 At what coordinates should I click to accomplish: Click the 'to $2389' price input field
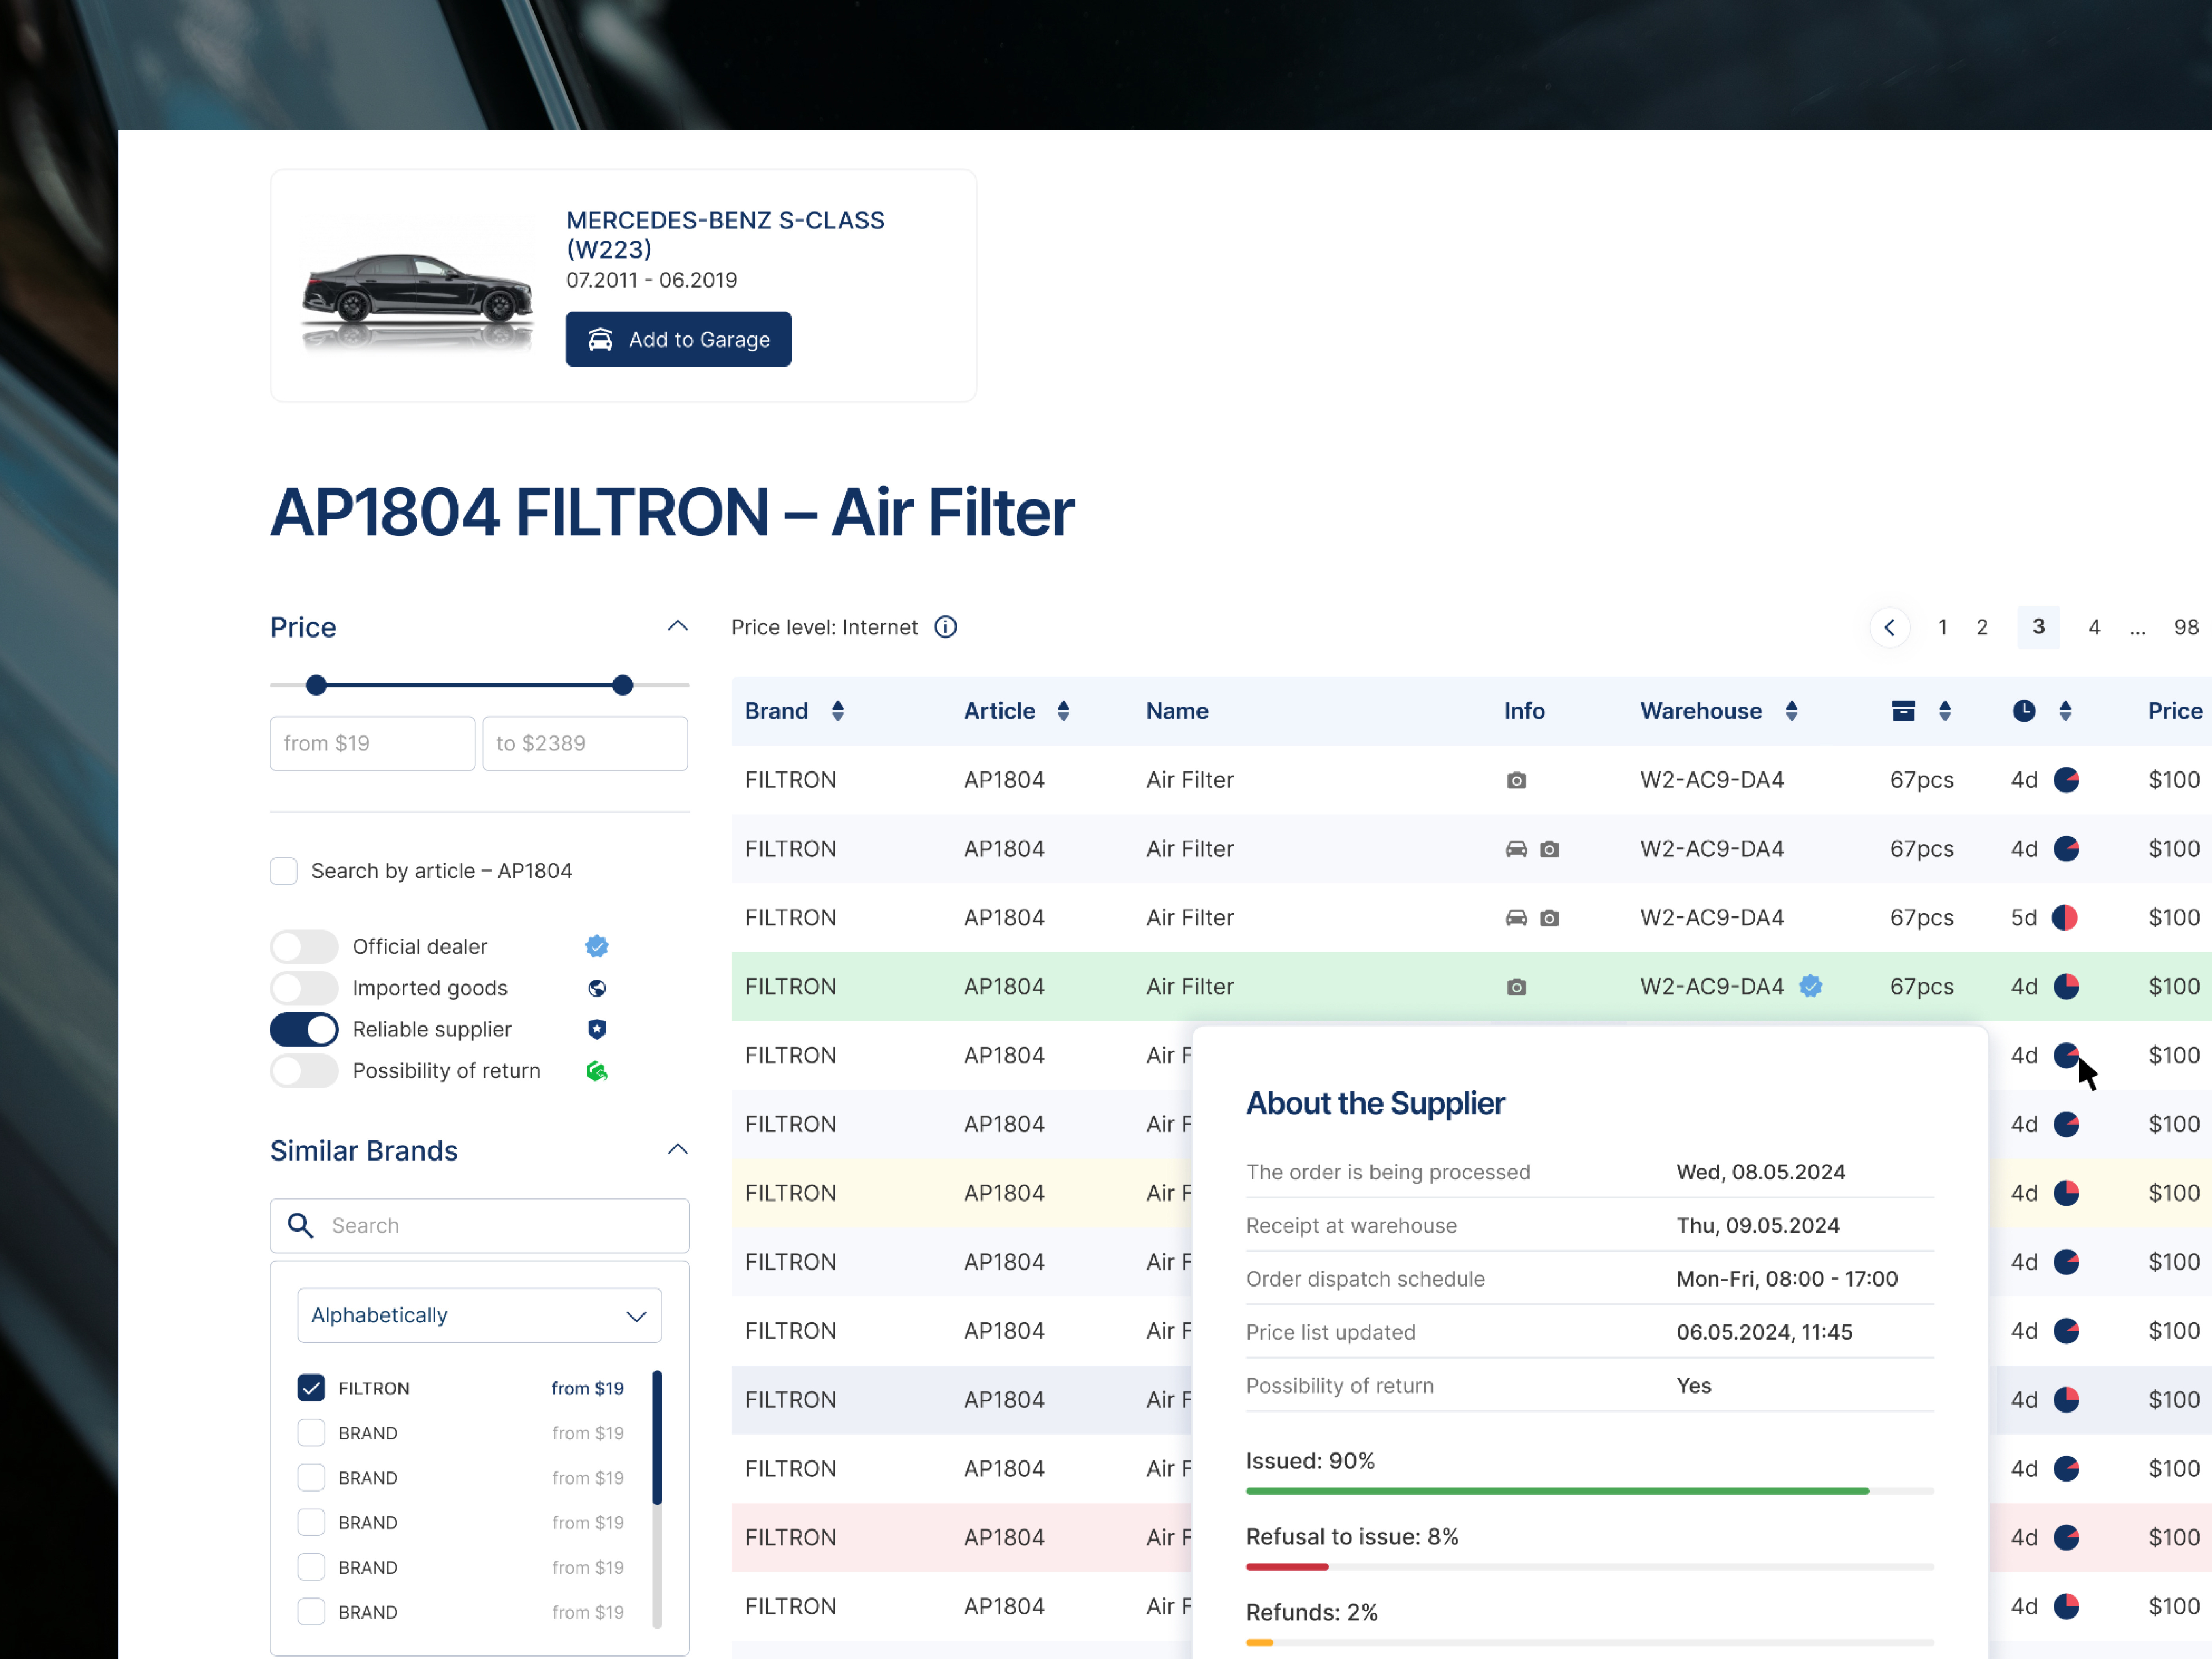(584, 743)
